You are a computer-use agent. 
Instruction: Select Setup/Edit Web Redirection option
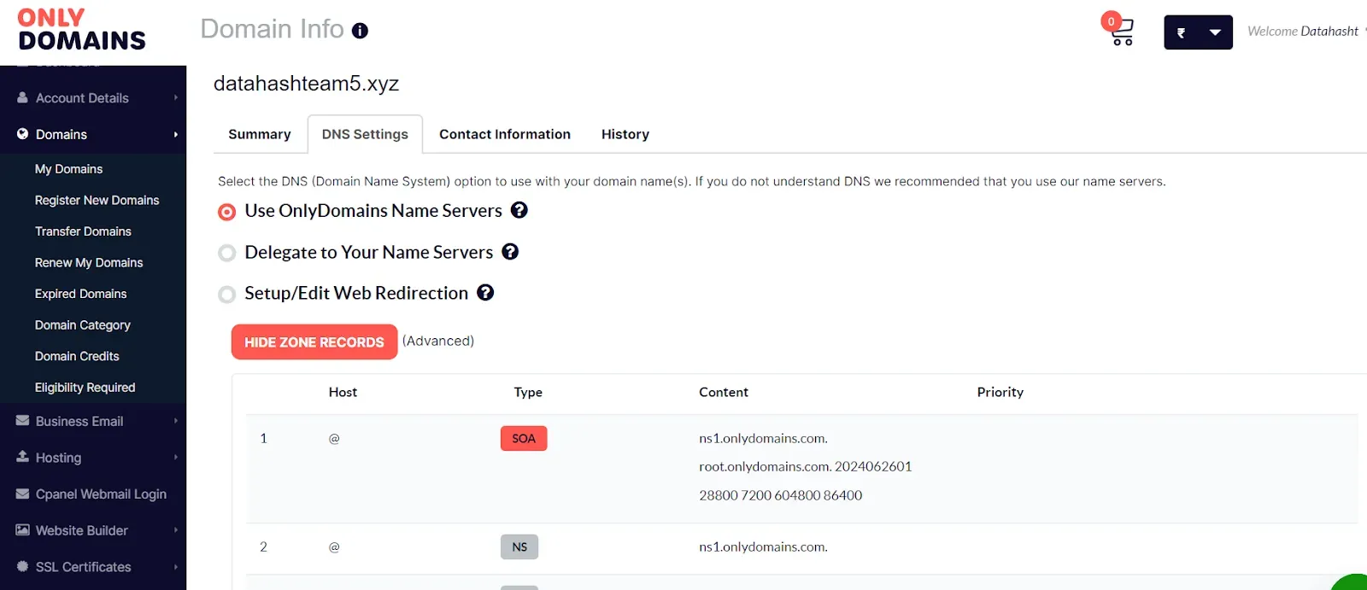tap(226, 295)
